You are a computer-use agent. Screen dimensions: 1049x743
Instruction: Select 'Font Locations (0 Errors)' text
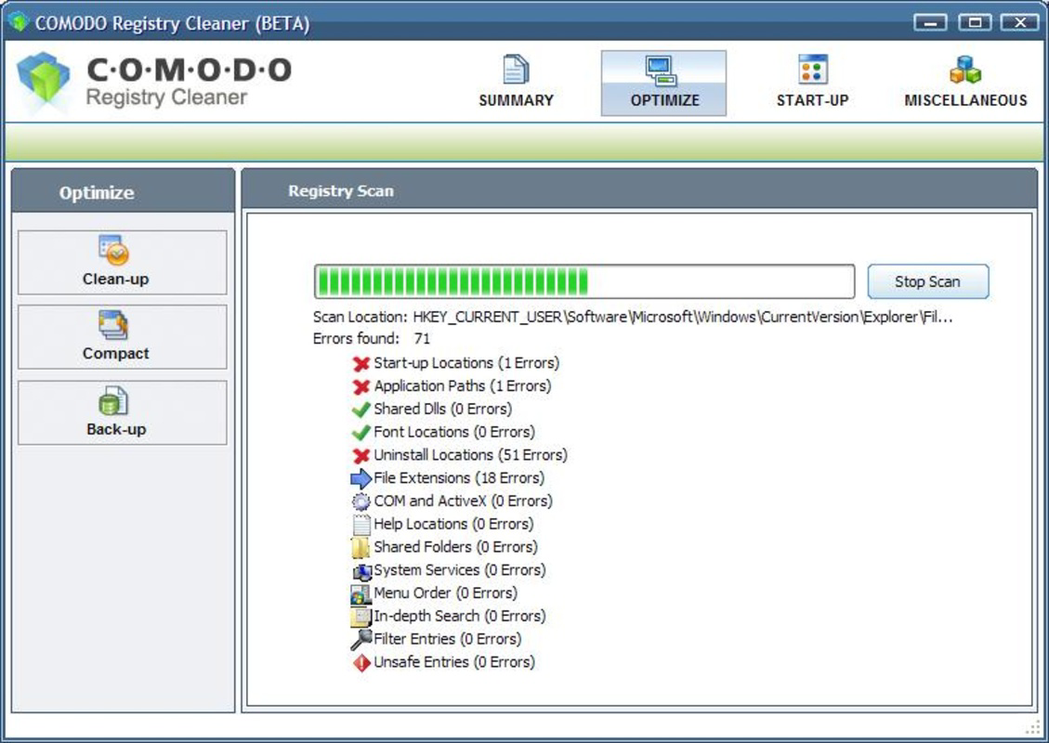click(454, 432)
